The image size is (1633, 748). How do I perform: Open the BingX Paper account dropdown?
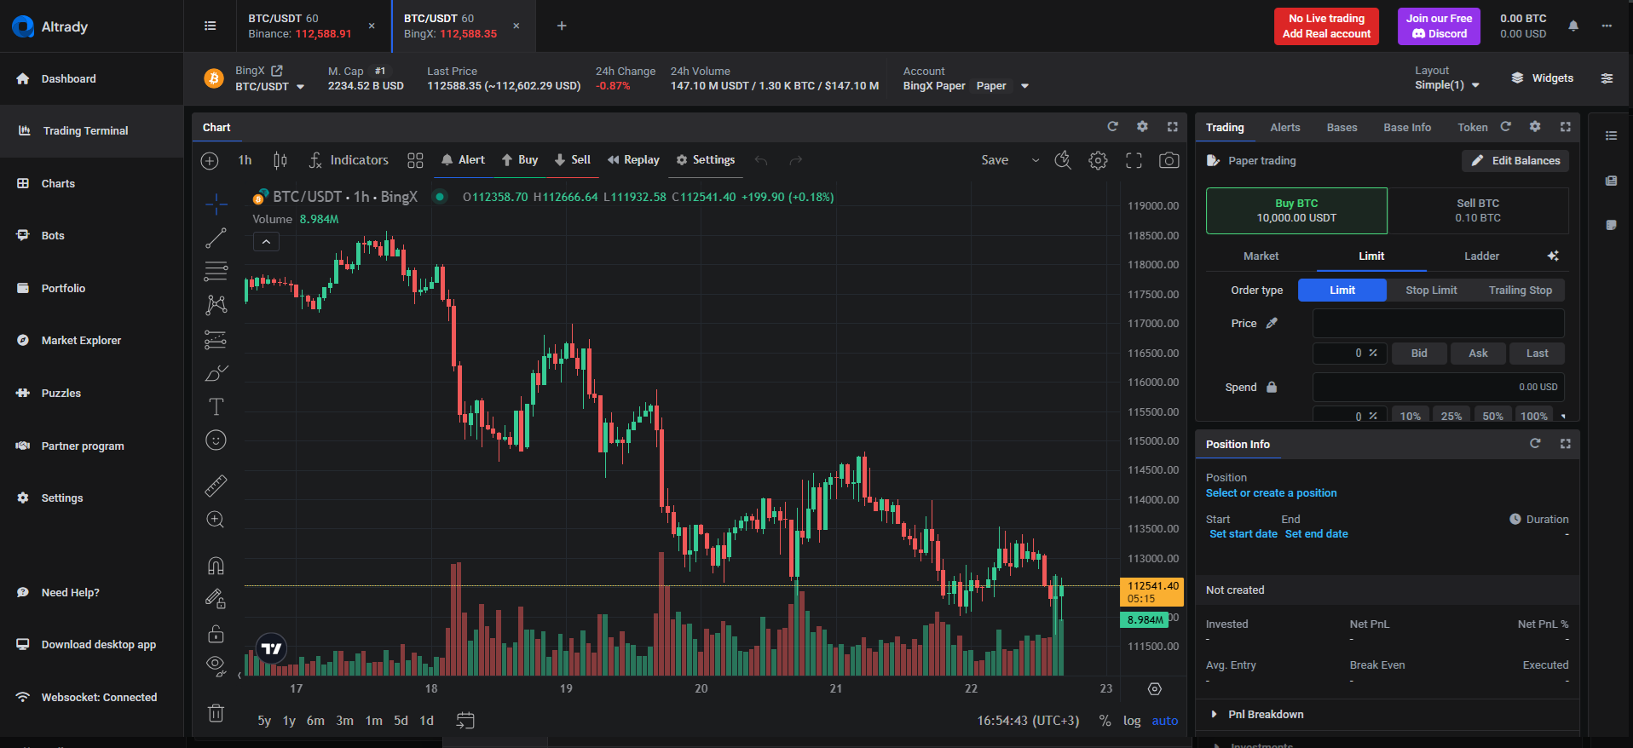pos(966,86)
